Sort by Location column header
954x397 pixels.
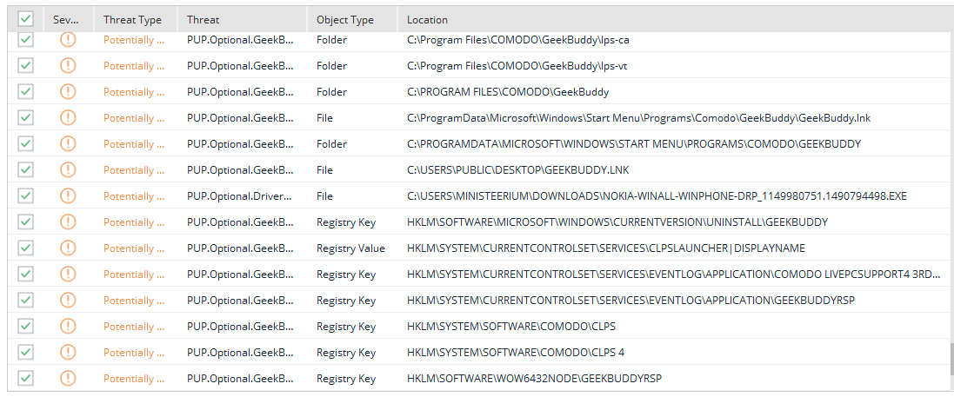428,19
